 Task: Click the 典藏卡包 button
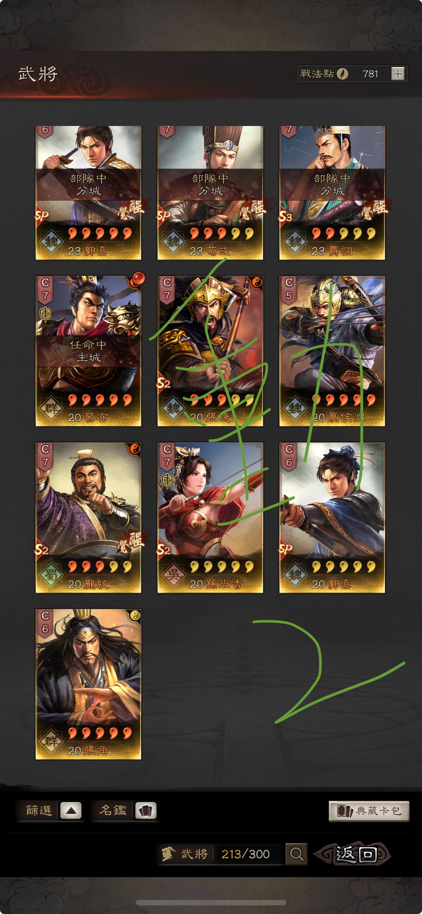click(369, 811)
